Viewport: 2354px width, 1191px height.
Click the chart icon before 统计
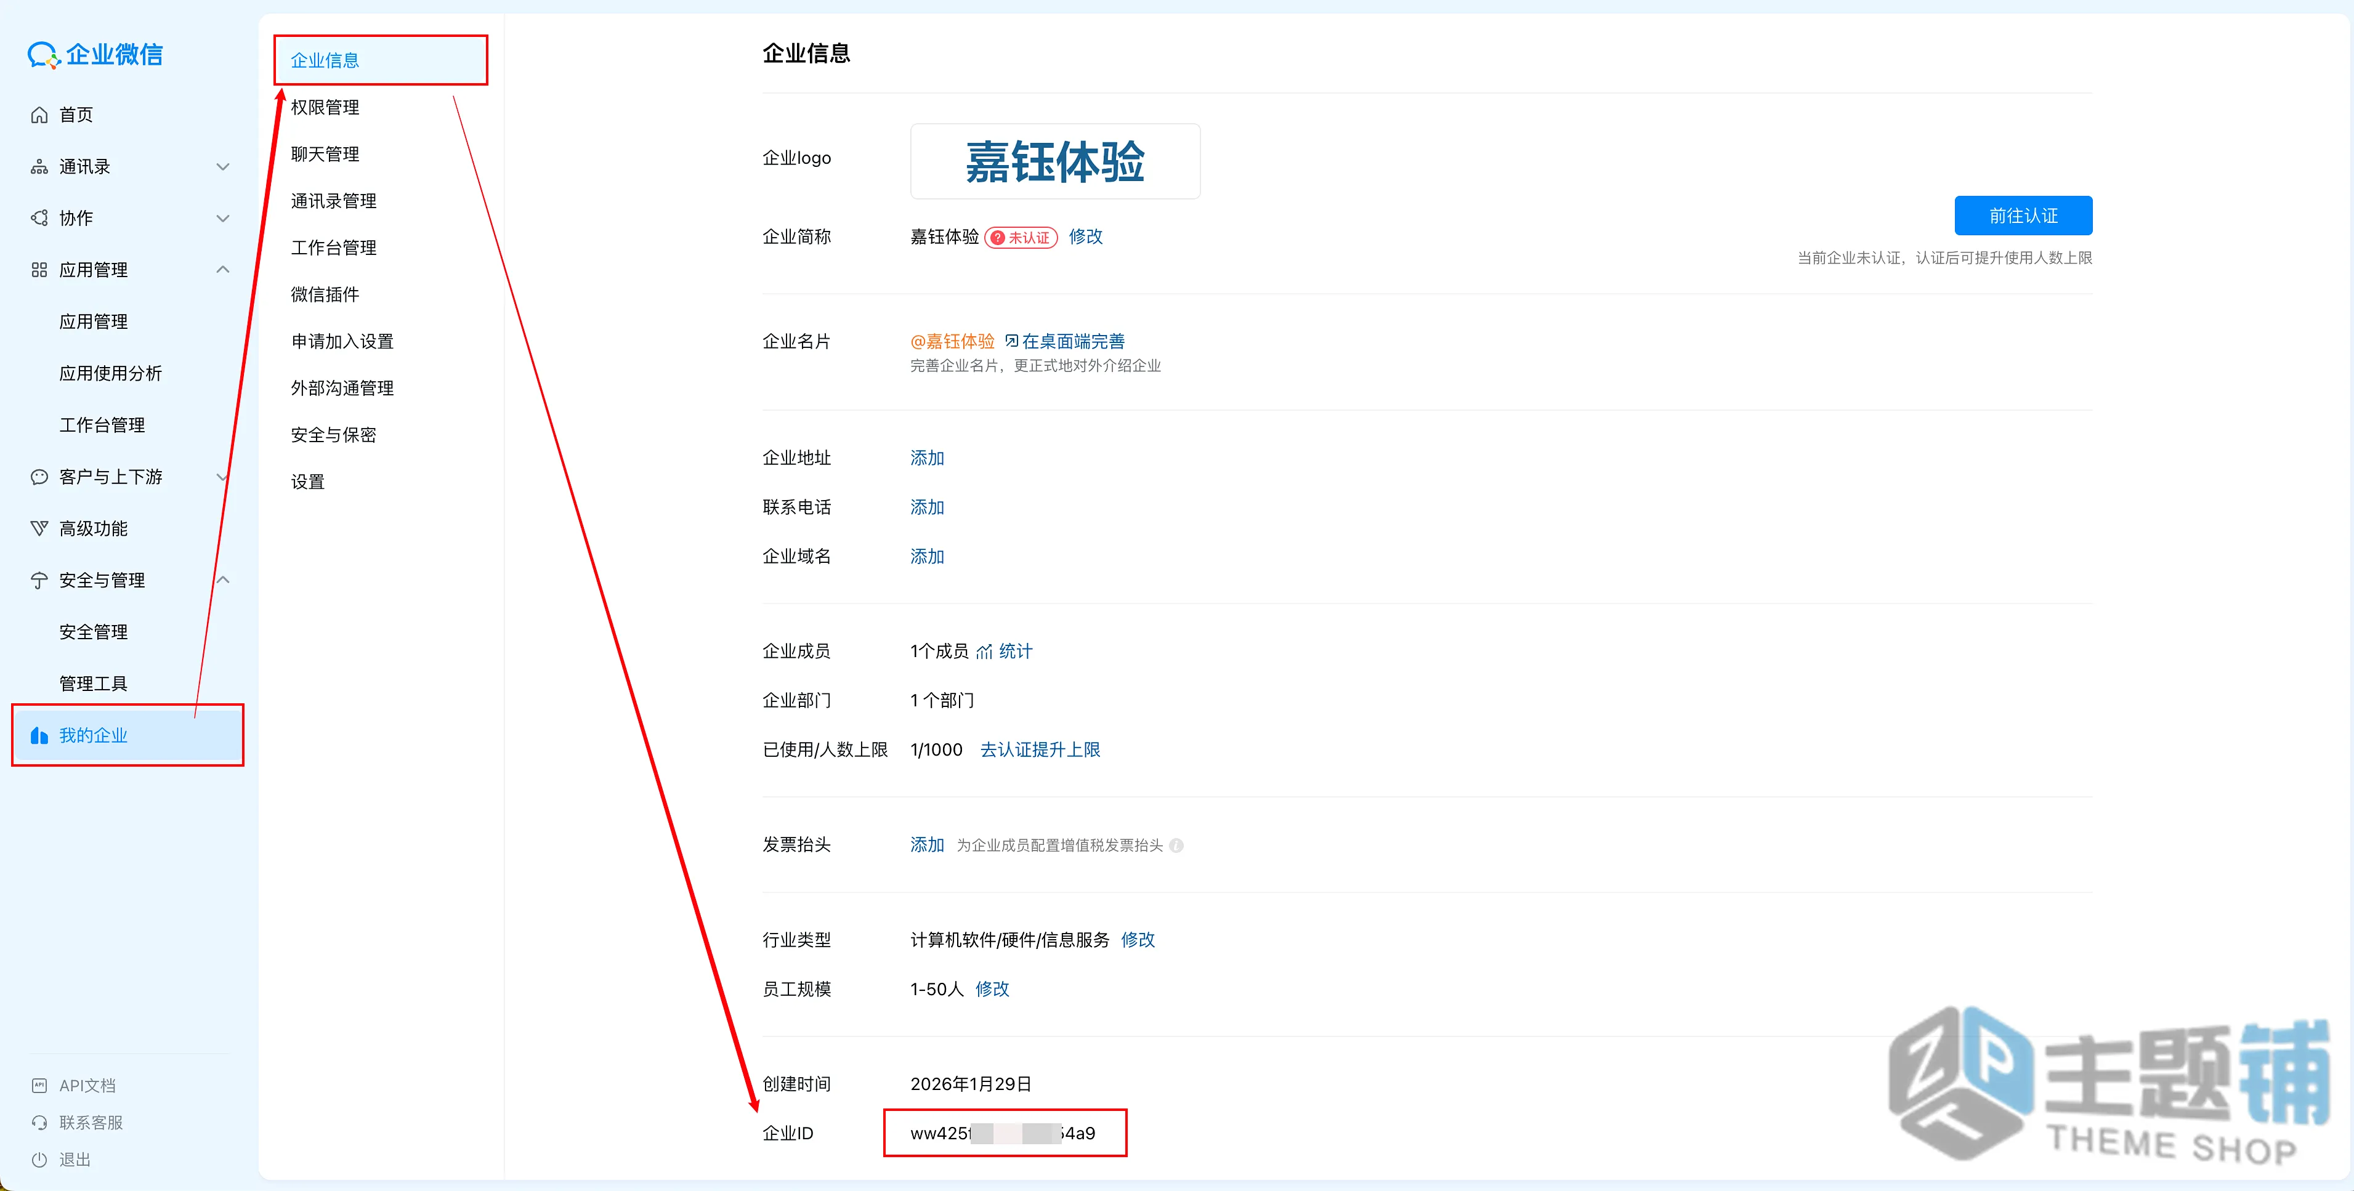point(984,651)
